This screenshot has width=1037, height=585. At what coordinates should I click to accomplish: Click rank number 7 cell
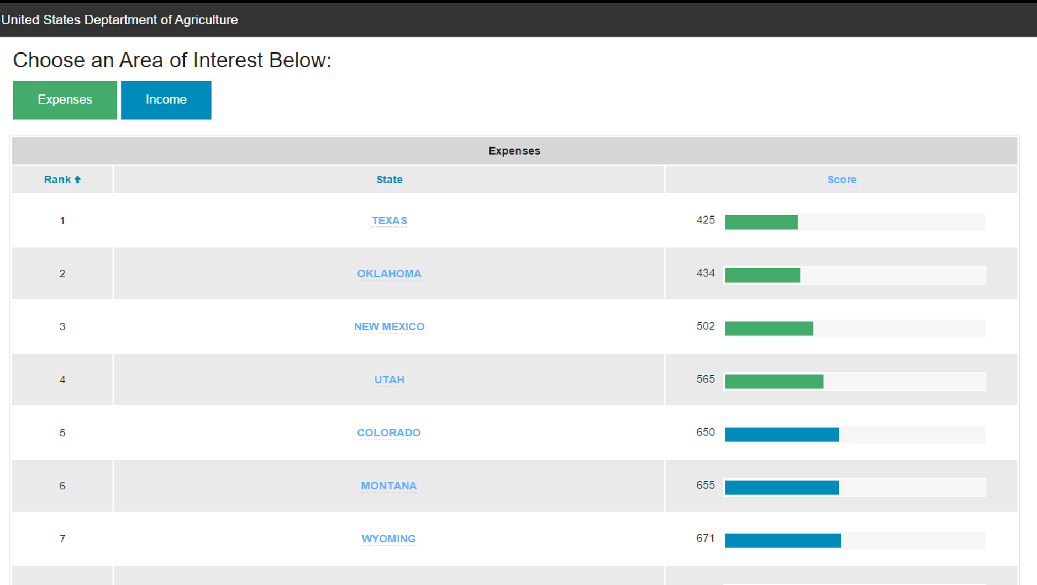(x=62, y=539)
